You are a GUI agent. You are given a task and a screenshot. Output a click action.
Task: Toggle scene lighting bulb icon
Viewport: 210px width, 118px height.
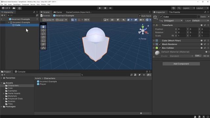click(118, 20)
